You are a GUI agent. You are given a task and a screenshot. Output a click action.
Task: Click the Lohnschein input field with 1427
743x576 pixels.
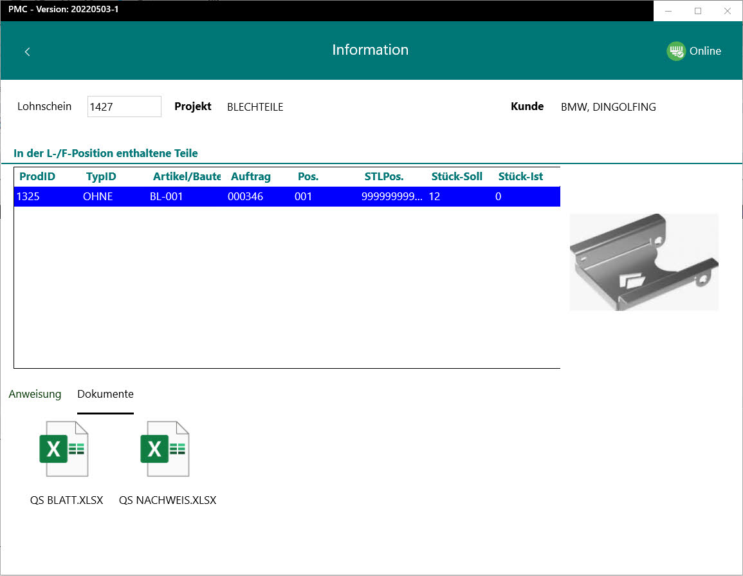click(x=124, y=106)
